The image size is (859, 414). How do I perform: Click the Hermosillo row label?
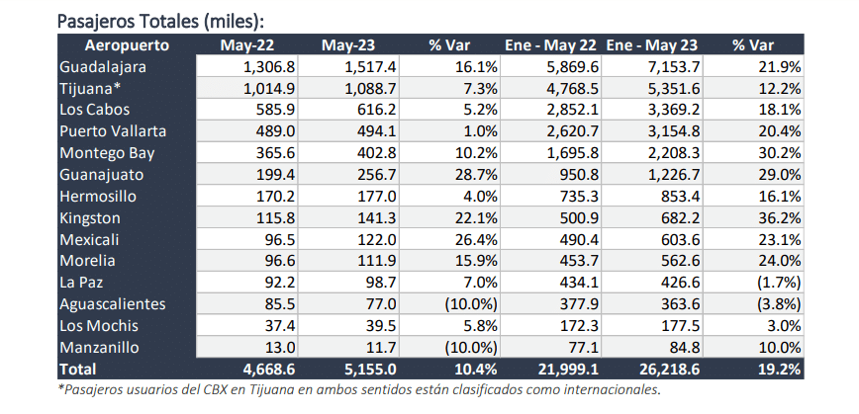pos(99,197)
